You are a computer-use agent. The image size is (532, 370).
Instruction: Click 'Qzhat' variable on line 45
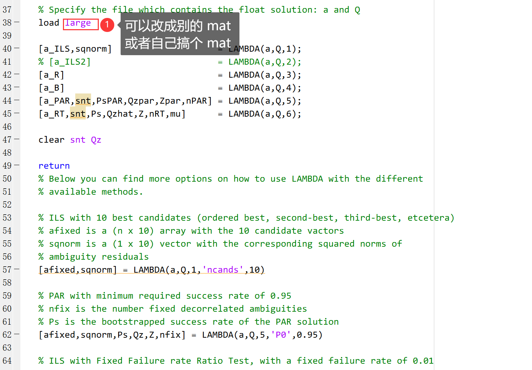pos(120,114)
